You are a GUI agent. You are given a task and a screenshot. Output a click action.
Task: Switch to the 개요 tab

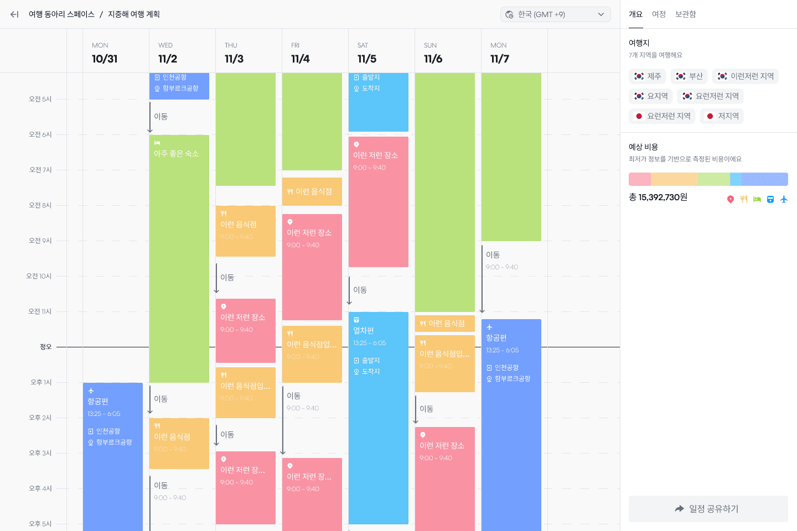[x=635, y=14]
